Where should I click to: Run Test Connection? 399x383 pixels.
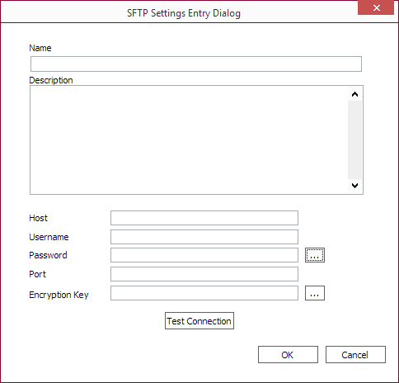tap(199, 321)
